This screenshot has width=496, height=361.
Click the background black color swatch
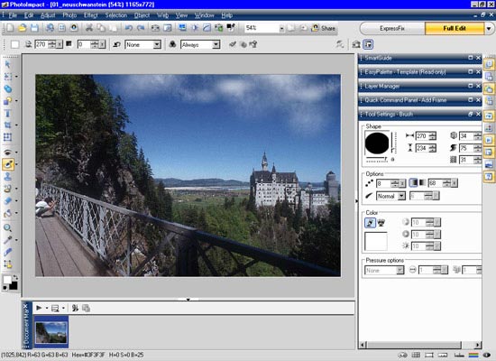[13, 285]
